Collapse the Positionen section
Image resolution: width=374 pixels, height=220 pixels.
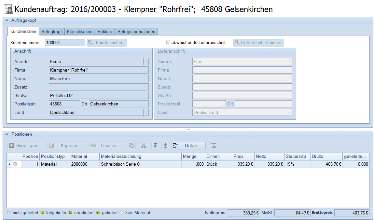[x=7, y=134]
